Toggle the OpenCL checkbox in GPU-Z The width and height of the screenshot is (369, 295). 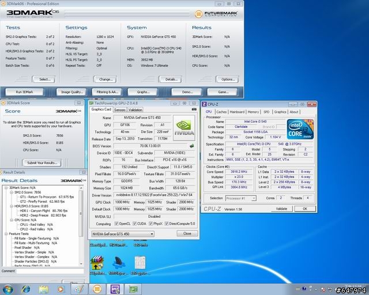point(116,224)
